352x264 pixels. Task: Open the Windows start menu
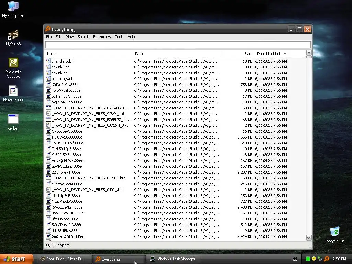click(16, 259)
